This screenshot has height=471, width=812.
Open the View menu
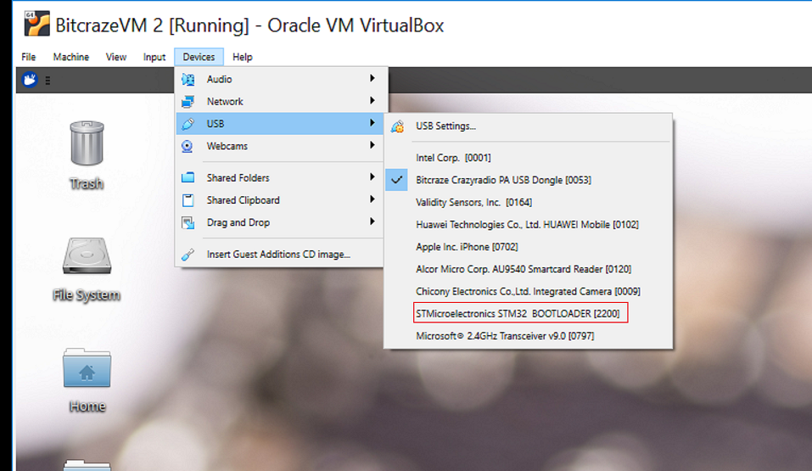(x=116, y=57)
